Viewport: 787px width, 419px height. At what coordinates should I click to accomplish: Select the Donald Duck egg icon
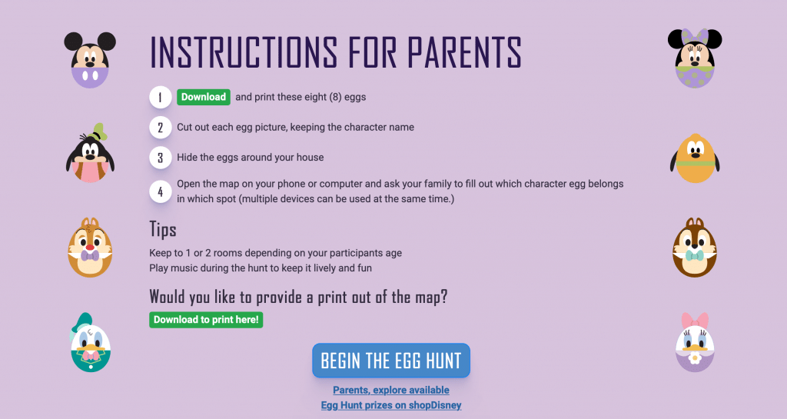[x=91, y=342]
